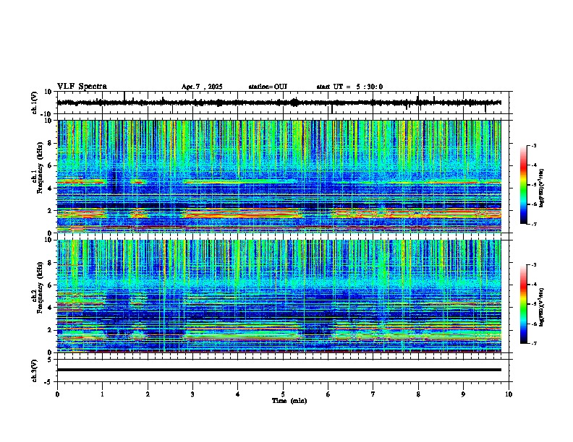
Task: Click the ch.2 spectrogram color scale bar
Action: [x=523, y=304]
